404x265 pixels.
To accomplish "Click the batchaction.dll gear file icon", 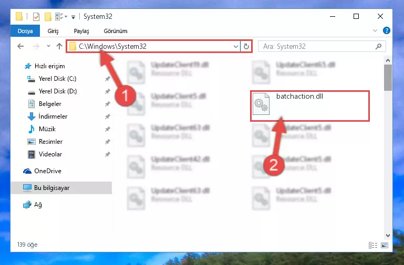I will pyautogui.click(x=261, y=104).
